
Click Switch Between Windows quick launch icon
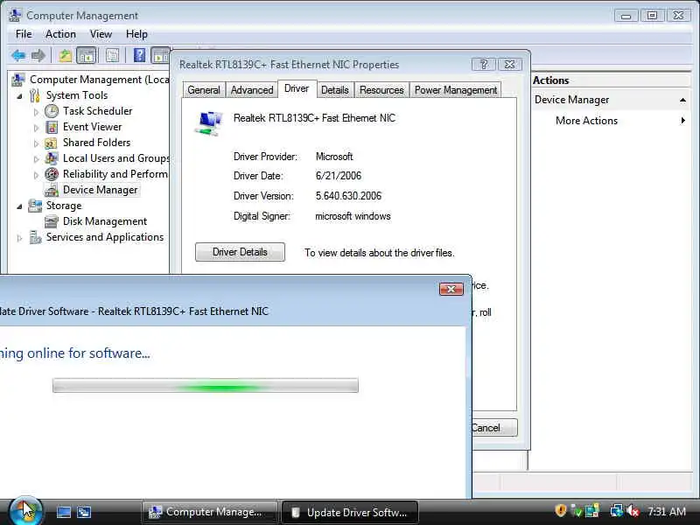84,512
